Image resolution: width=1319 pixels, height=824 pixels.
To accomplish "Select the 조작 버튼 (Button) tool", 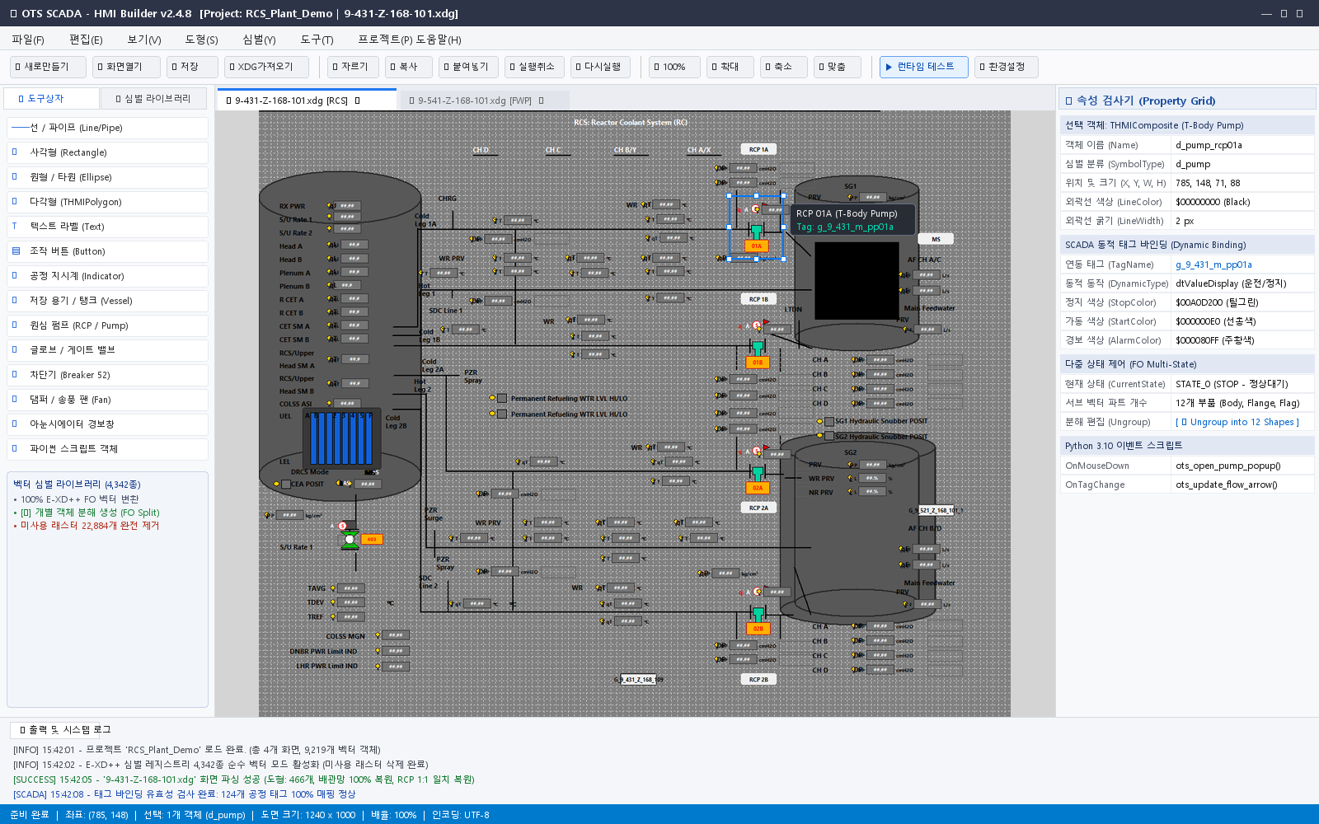I will (107, 251).
